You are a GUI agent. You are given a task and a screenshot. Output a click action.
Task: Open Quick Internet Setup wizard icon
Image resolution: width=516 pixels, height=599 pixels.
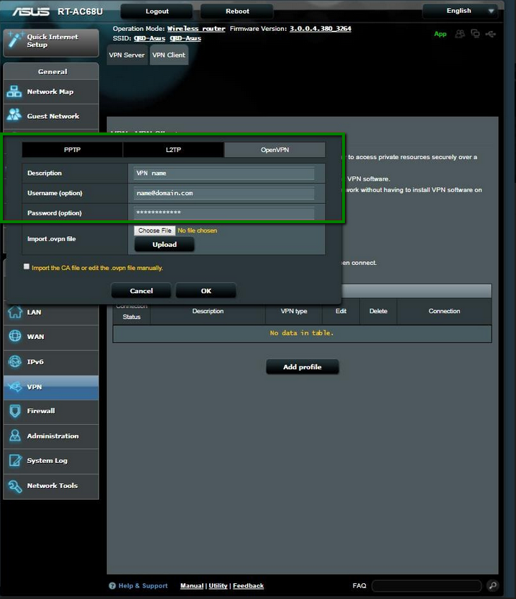15,40
